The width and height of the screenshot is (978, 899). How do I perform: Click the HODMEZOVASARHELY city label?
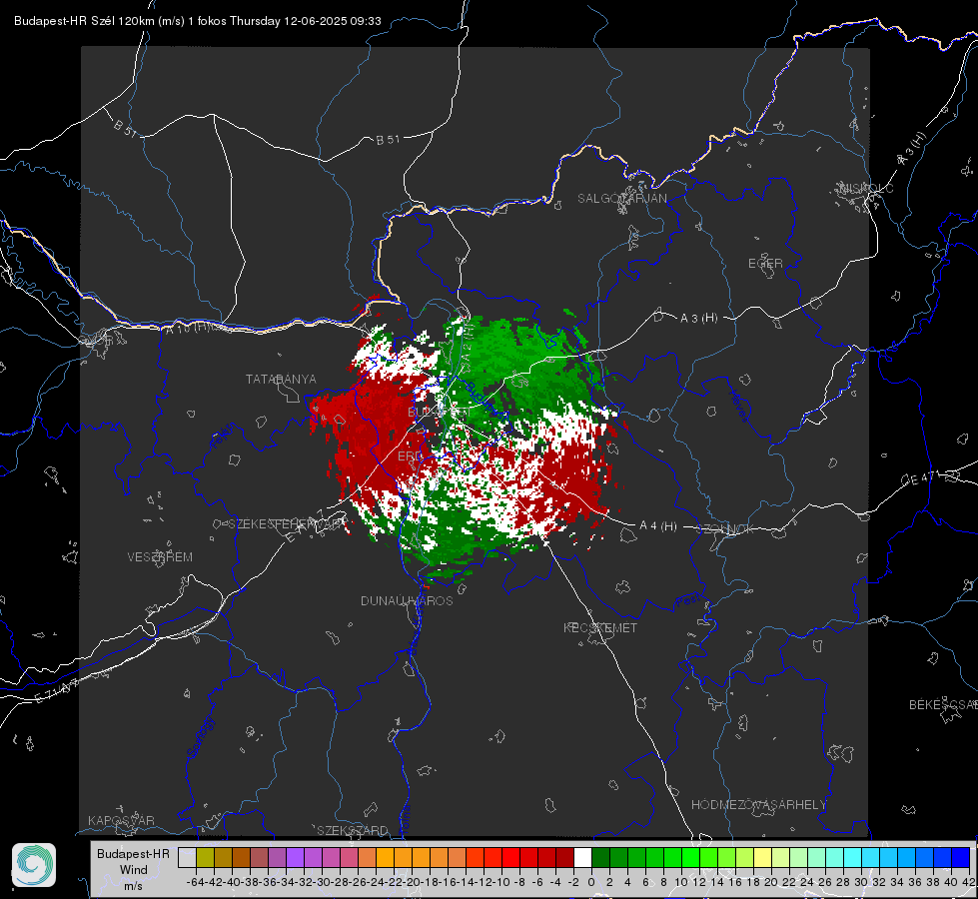click(x=758, y=805)
